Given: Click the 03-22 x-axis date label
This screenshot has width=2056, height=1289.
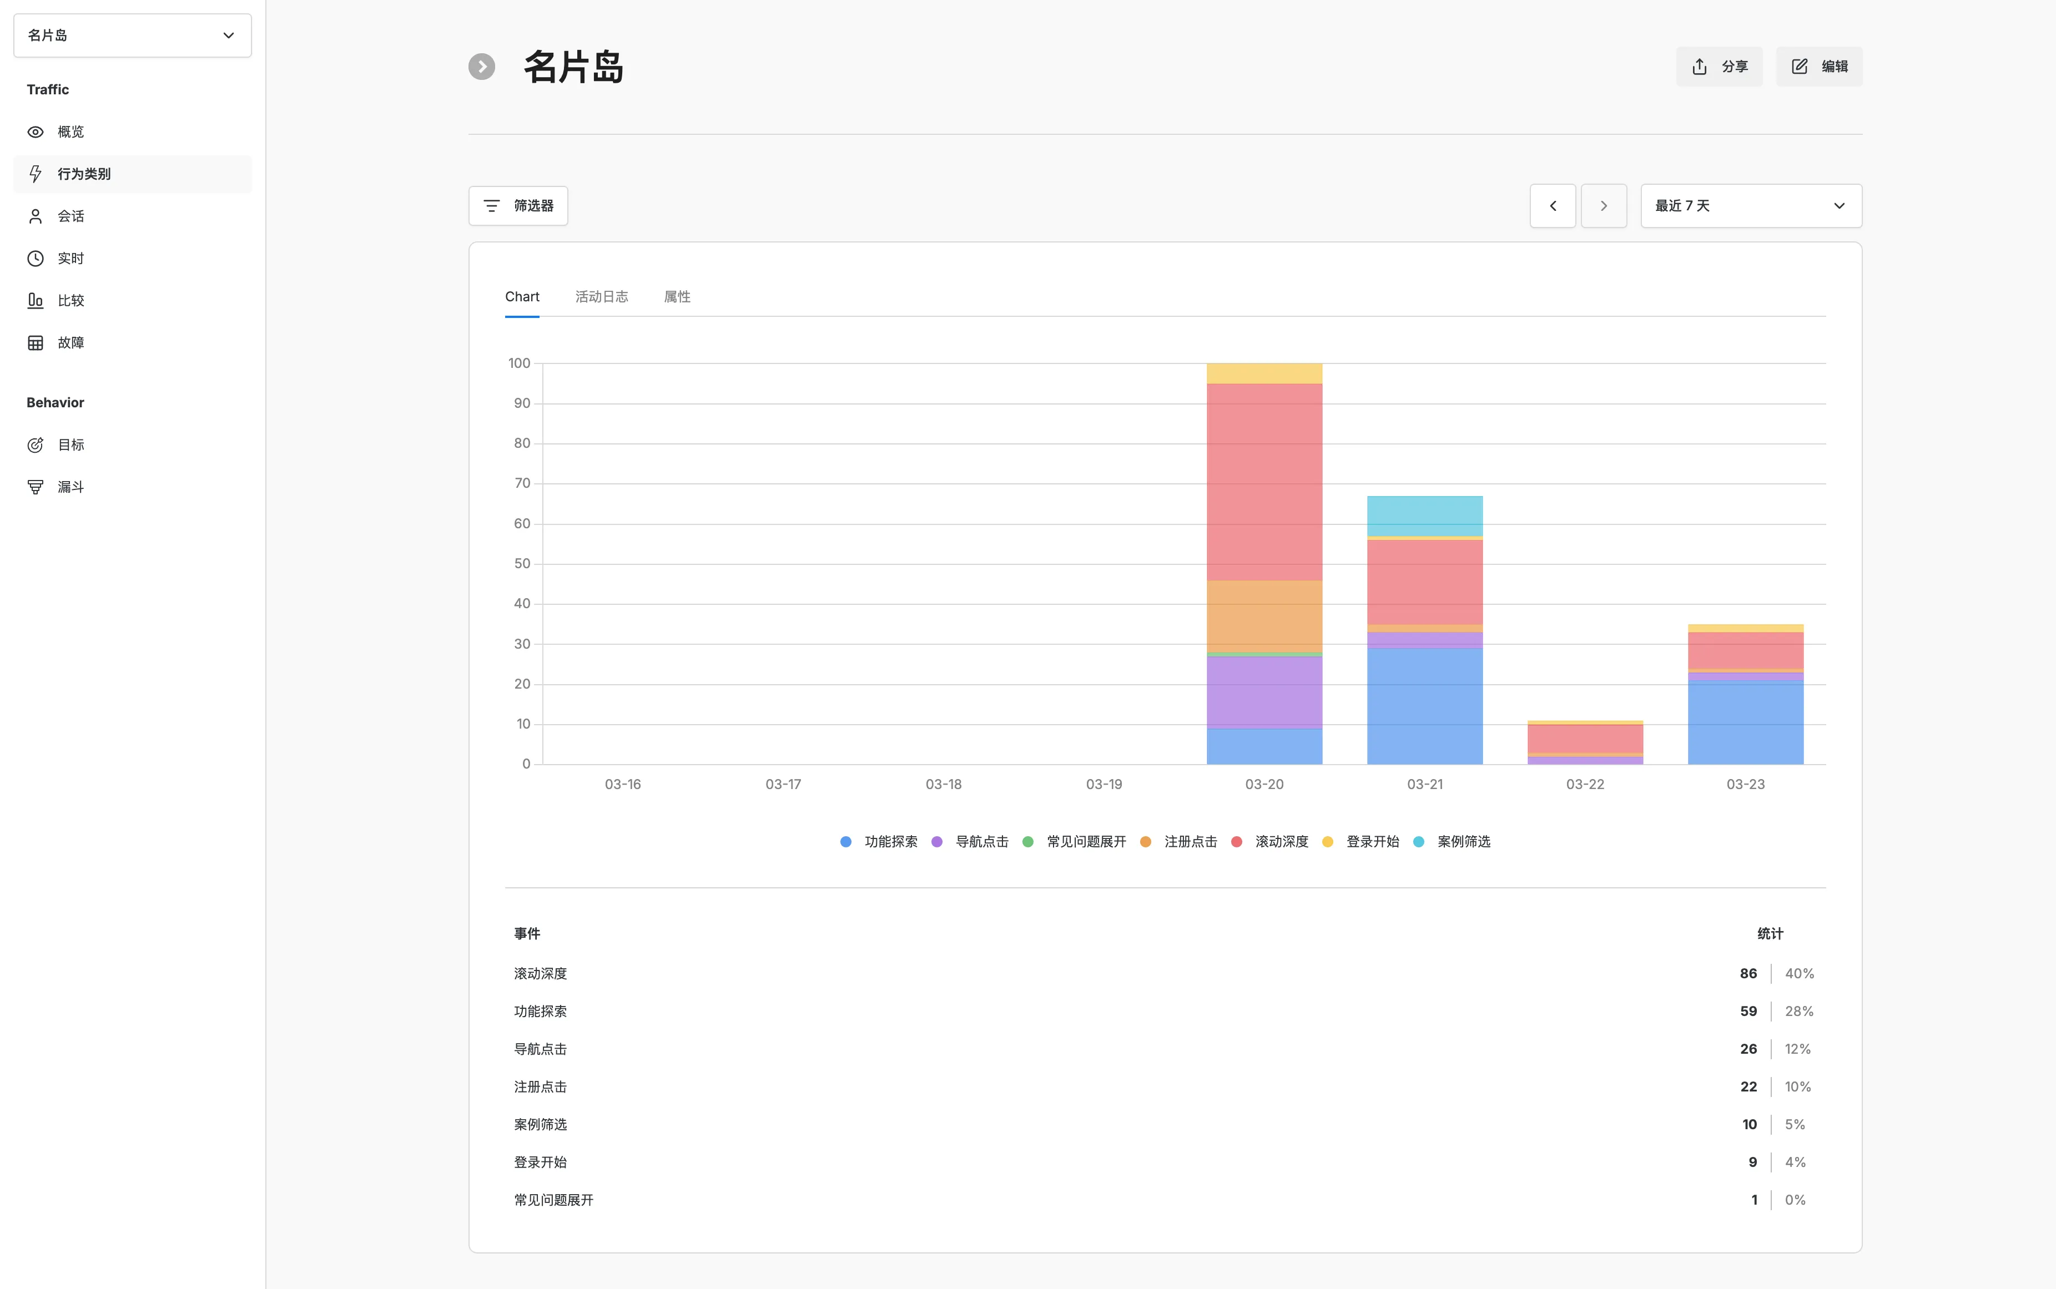Looking at the screenshot, I should 1585,784.
